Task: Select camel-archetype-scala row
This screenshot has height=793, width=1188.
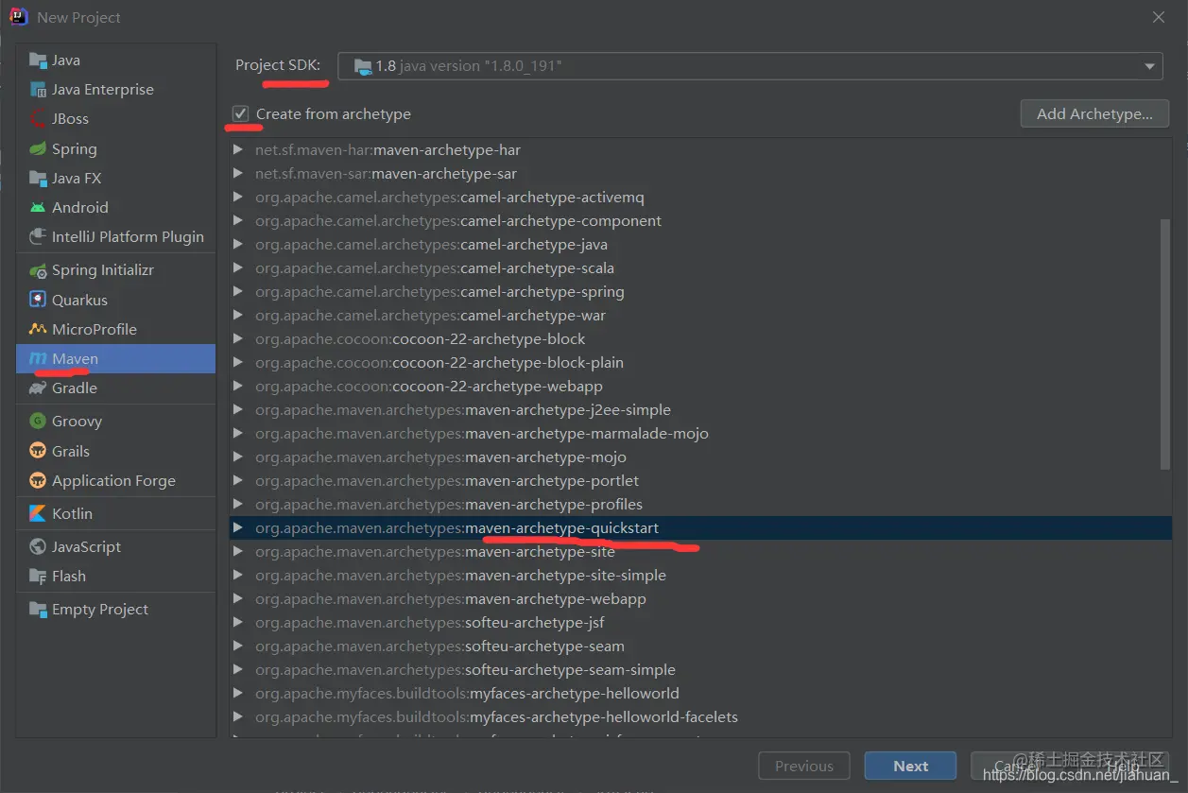Action: [700, 267]
